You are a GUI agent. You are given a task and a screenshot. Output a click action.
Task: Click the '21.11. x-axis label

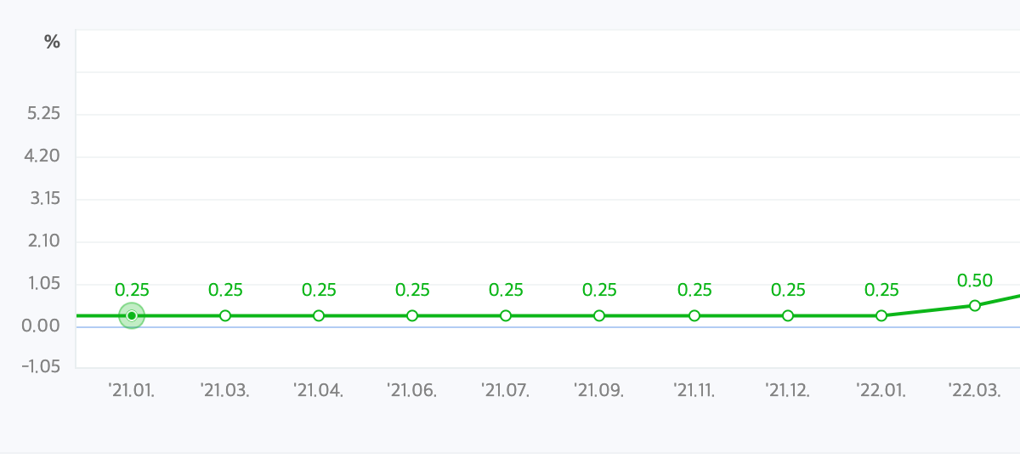point(694,391)
